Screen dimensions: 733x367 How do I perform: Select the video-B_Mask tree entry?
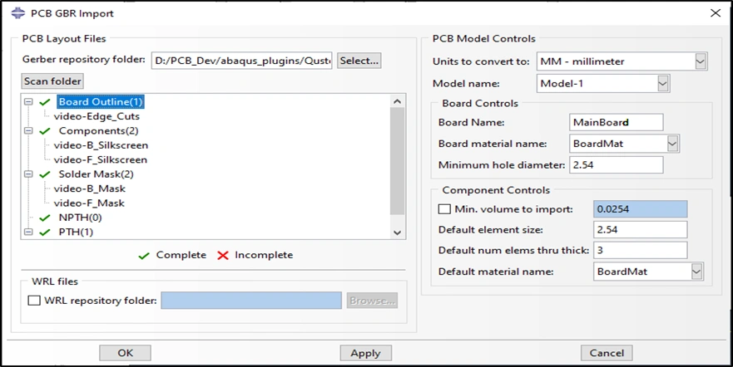point(89,188)
